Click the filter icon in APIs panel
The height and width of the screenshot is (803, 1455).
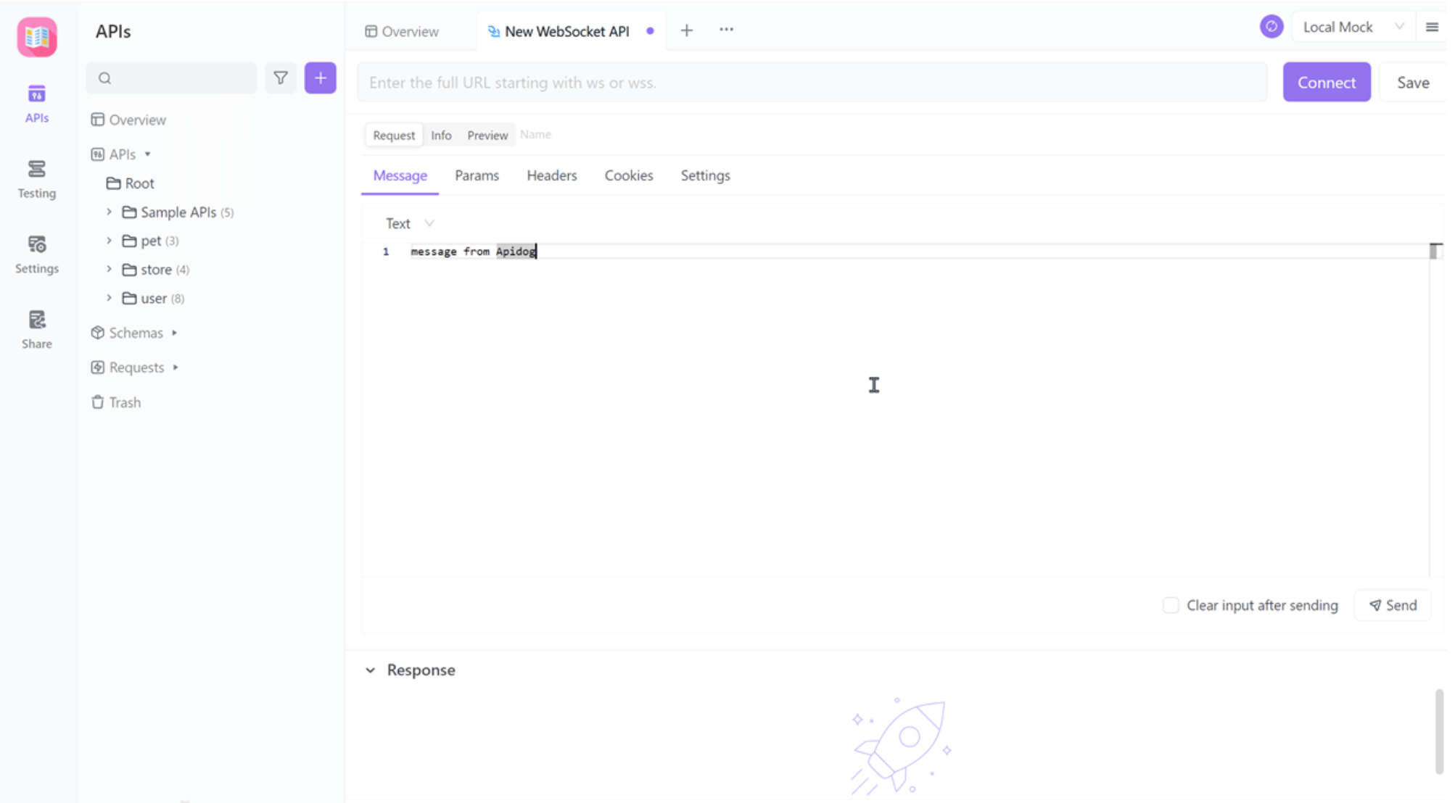click(280, 78)
